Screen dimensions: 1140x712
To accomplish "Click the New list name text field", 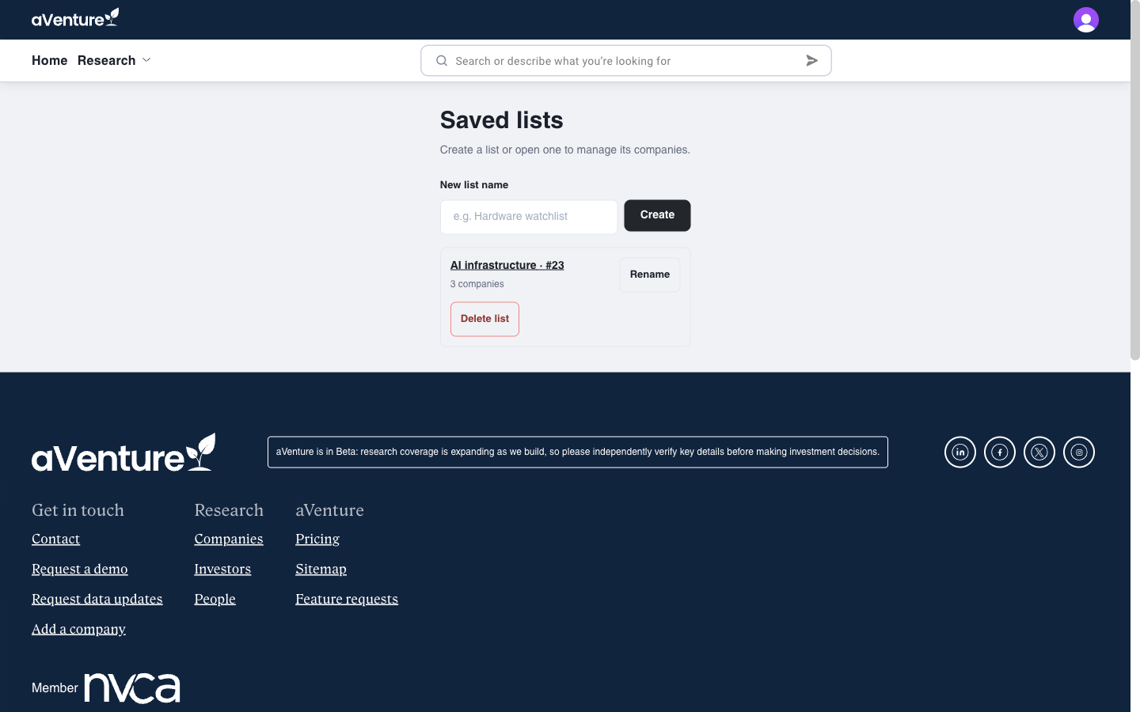I will [x=529, y=217].
